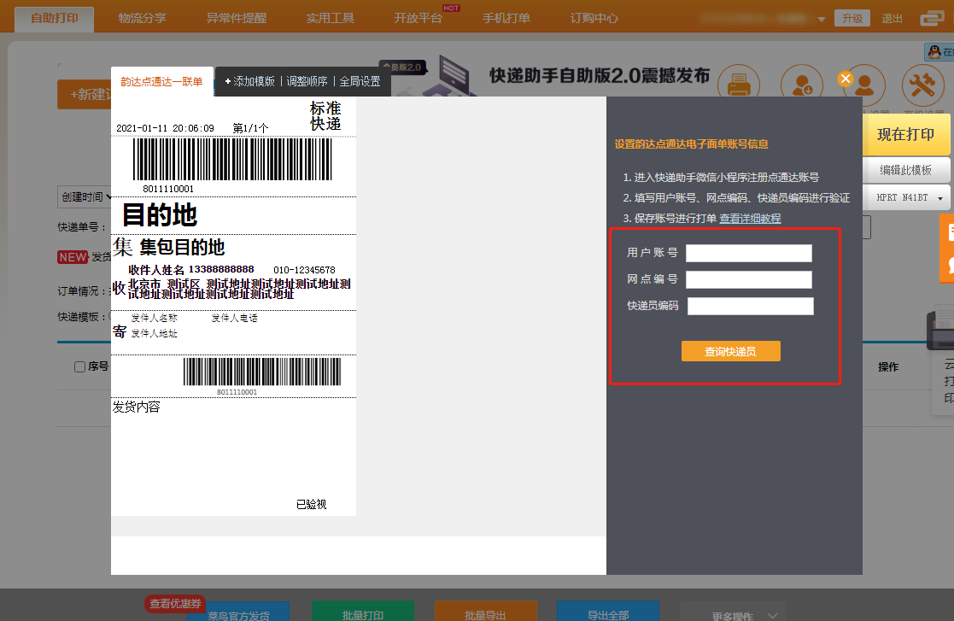Image resolution: width=954 pixels, height=621 pixels.
Task: Open the 查看详细教程 link
Action: point(750,219)
